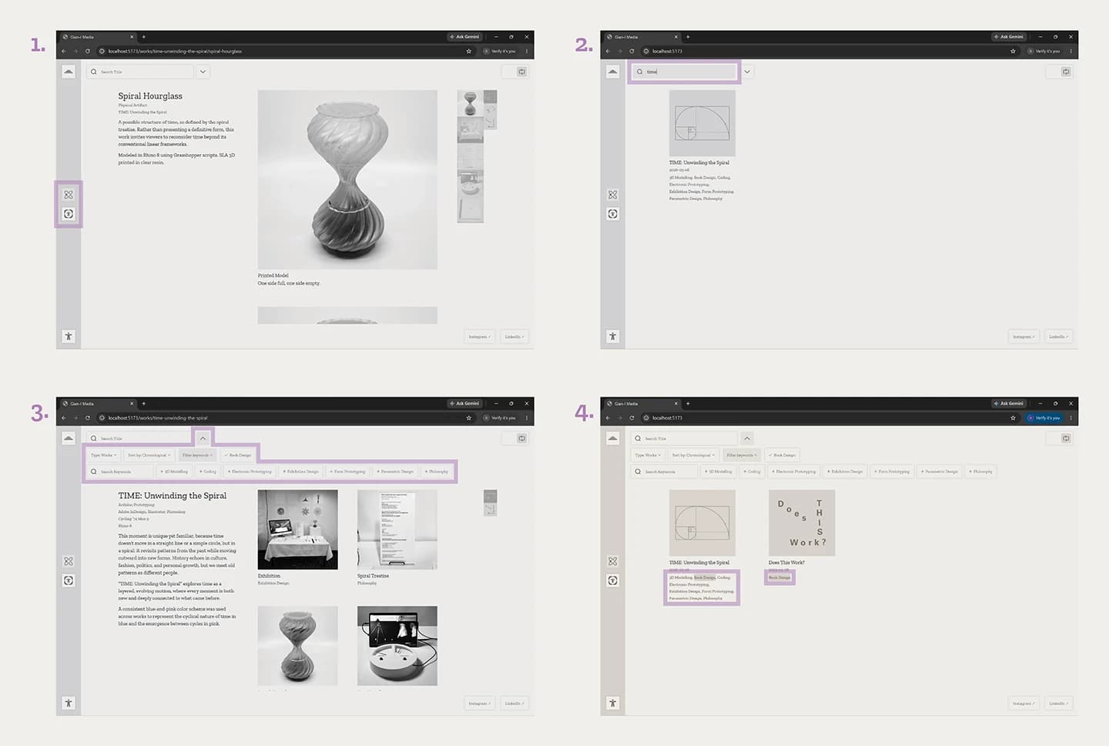Select the 'Gian-i Media' tab in Spiral Hourglass window
Image resolution: width=1109 pixels, height=746 pixels.
point(97,37)
